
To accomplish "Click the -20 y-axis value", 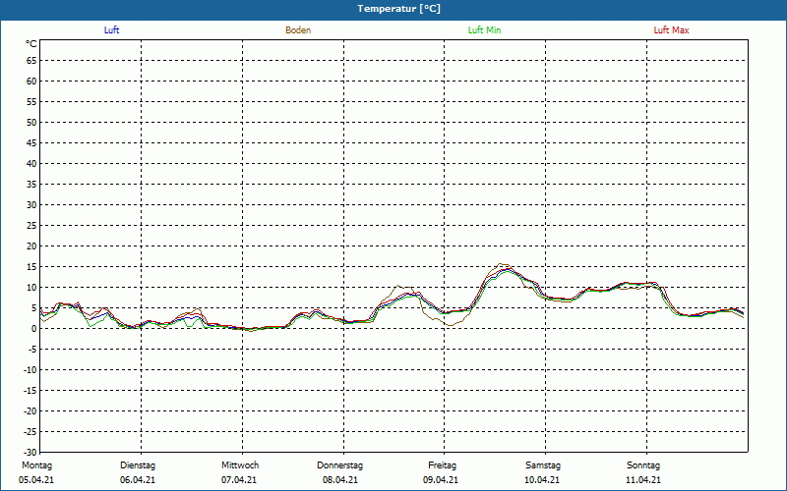I will coord(31,410).
